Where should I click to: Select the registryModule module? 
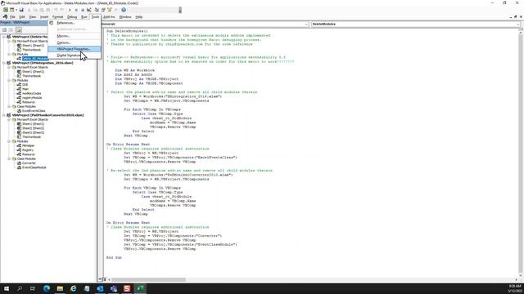(x=32, y=98)
